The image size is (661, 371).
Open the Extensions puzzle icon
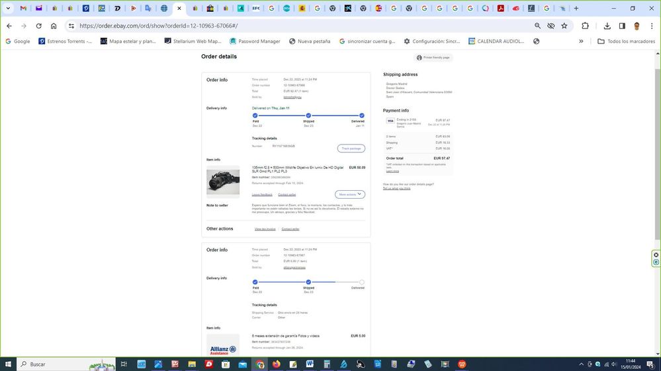click(x=585, y=26)
